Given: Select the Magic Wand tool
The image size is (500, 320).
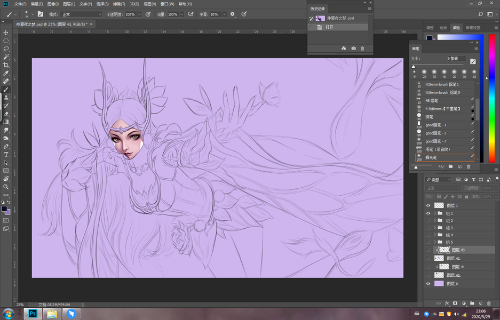Looking at the screenshot, I should pos(6,57).
